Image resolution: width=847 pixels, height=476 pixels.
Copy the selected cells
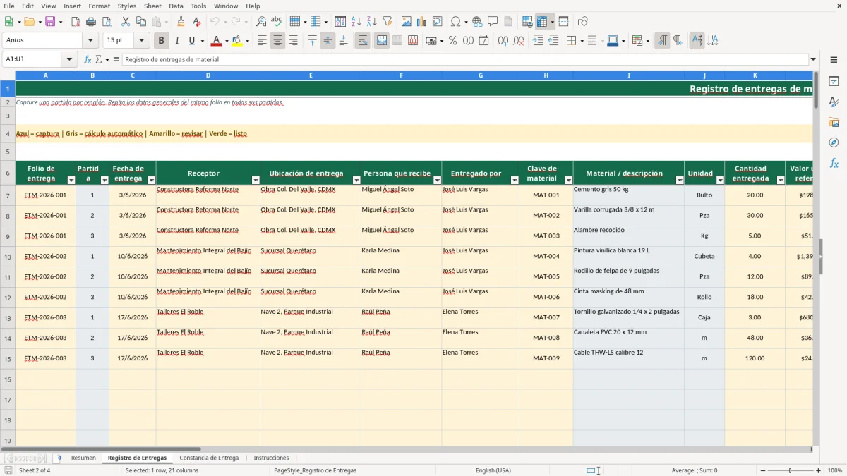[x=141, y=22]
